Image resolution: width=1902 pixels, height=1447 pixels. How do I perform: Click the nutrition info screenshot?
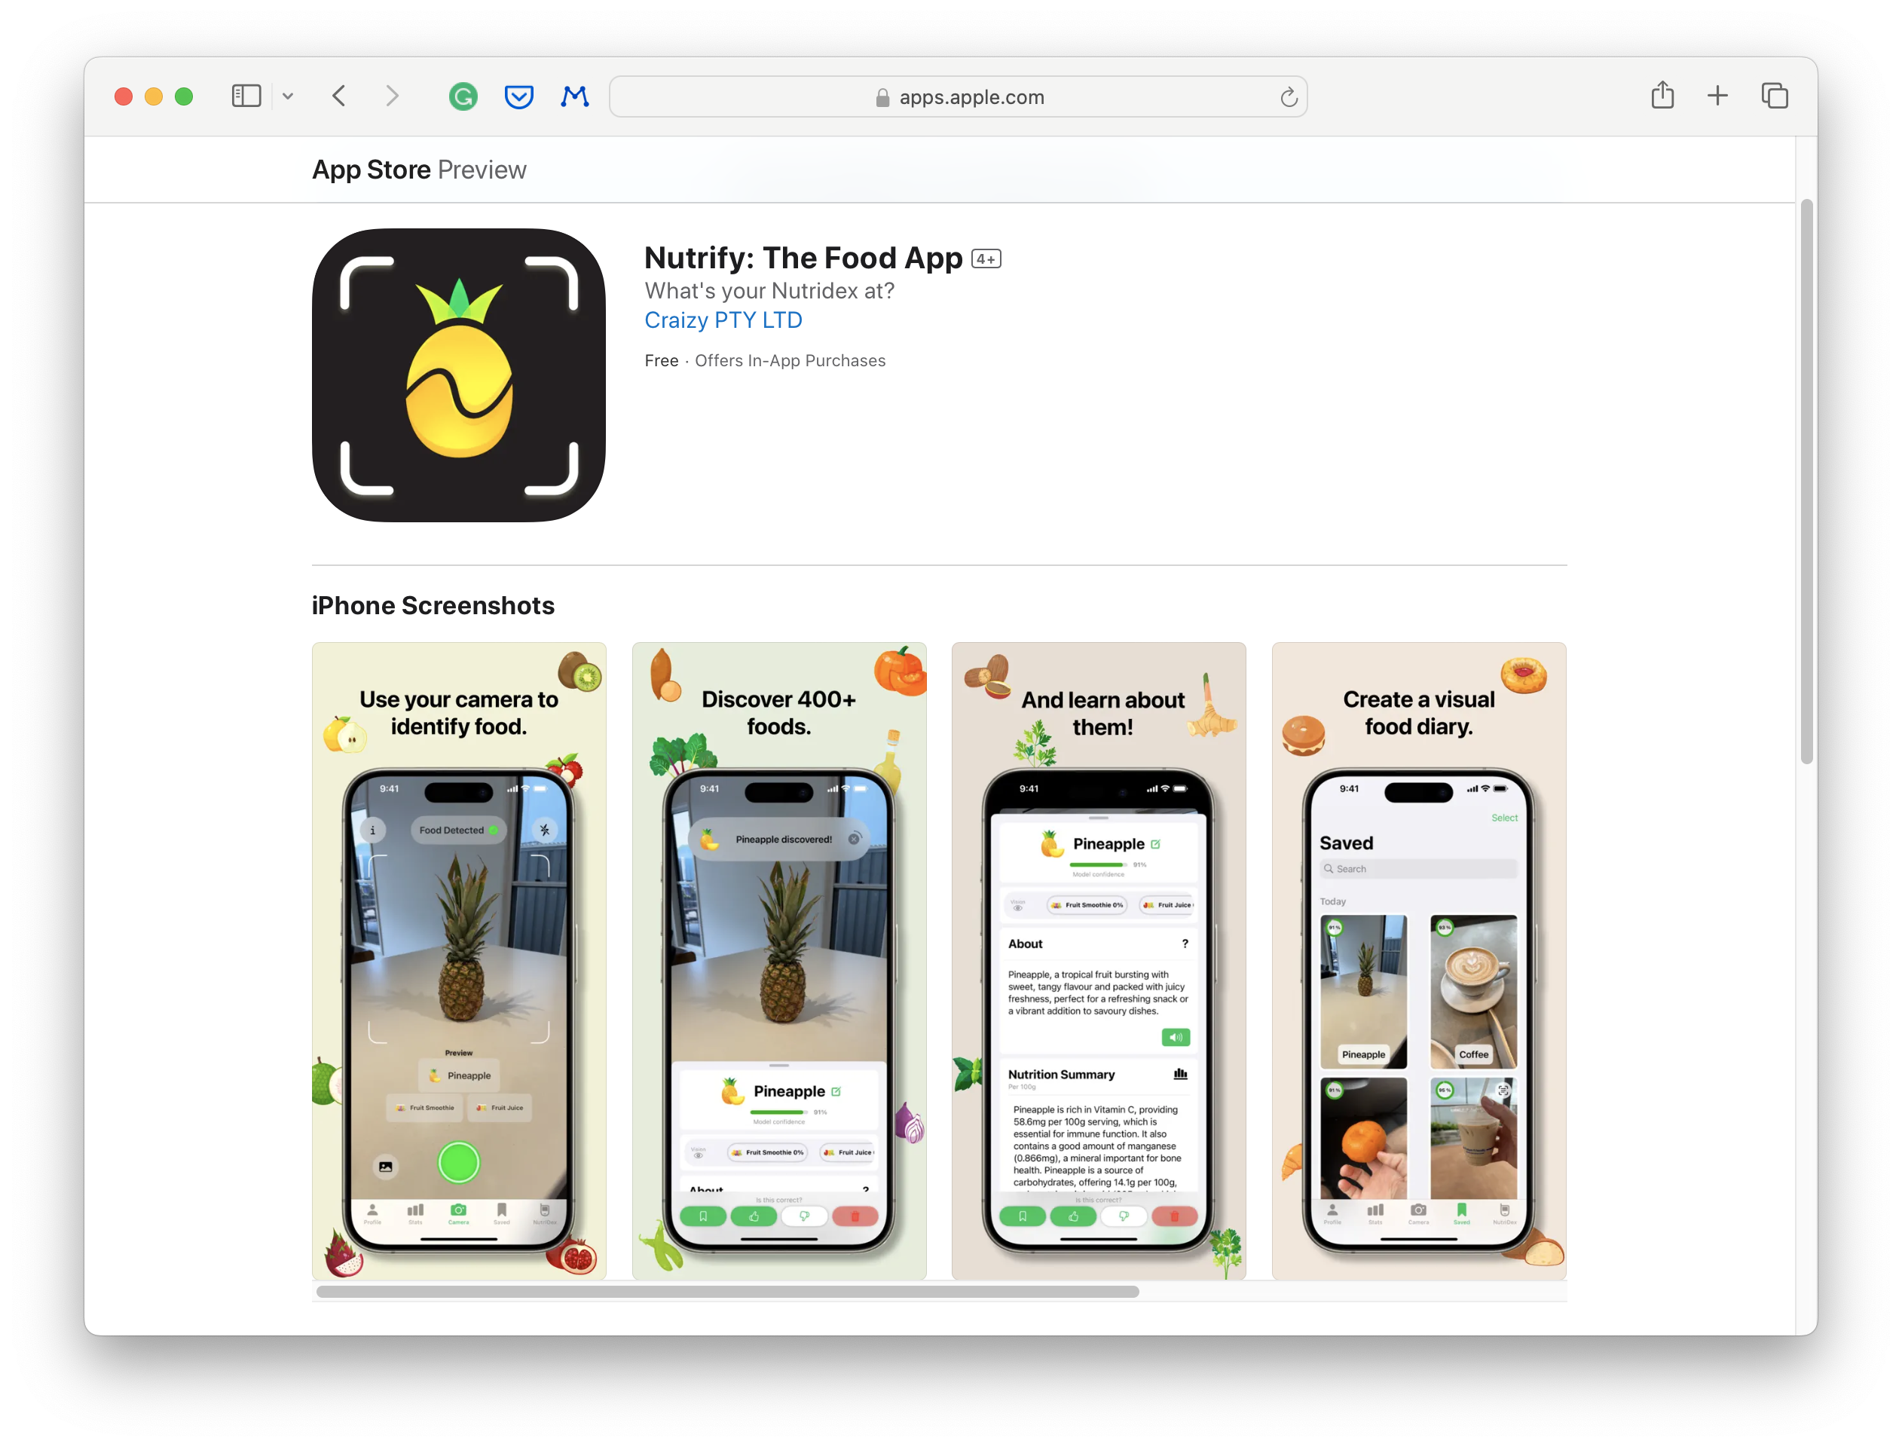[1099, 958]
